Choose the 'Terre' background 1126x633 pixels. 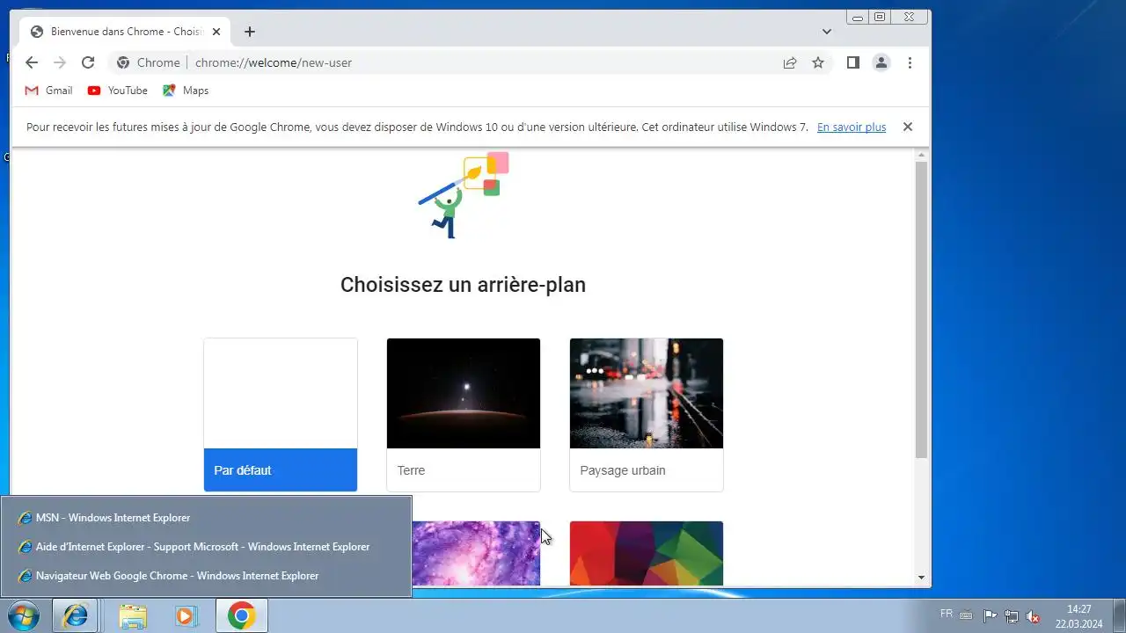[464, 415]
